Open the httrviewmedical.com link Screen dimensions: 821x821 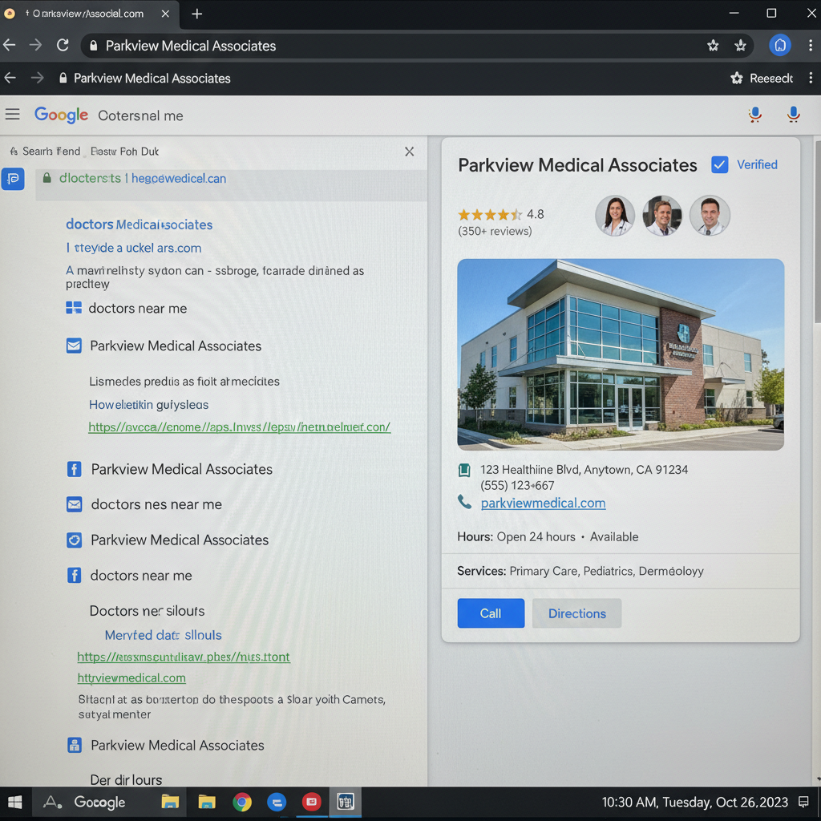[131, 678]
